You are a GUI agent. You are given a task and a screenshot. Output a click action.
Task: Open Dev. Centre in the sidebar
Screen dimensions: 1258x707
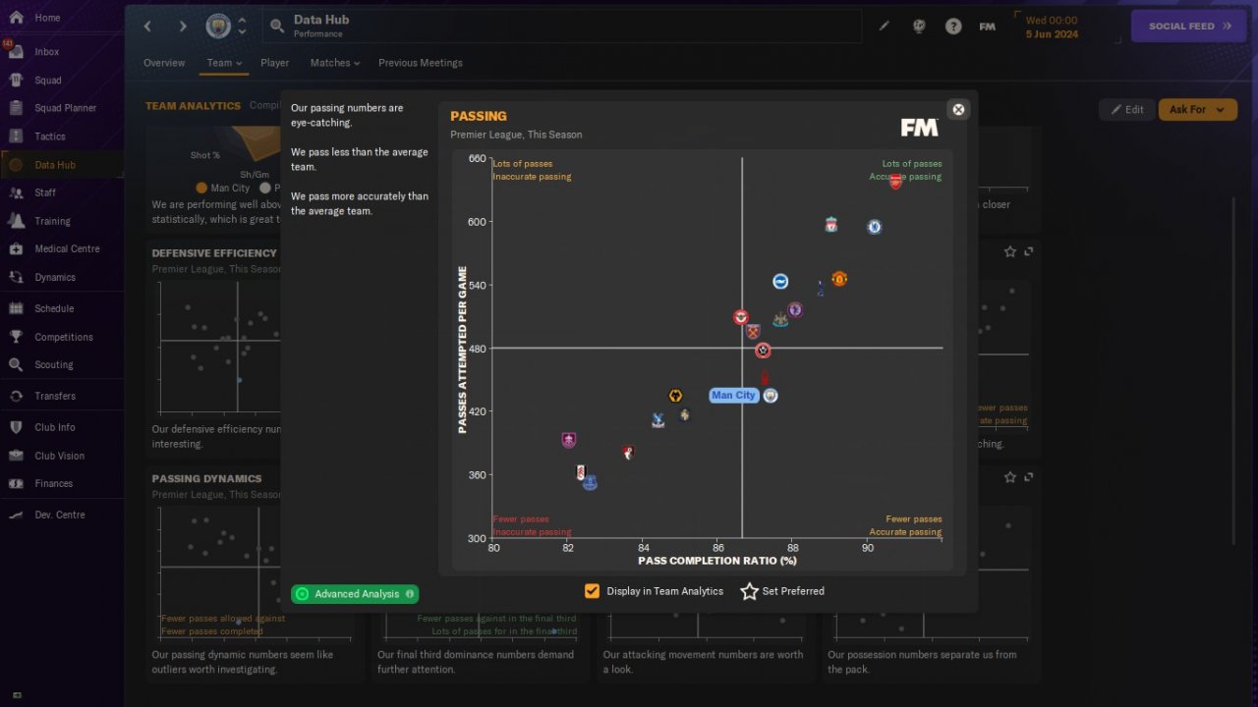(x=60, y=515)
